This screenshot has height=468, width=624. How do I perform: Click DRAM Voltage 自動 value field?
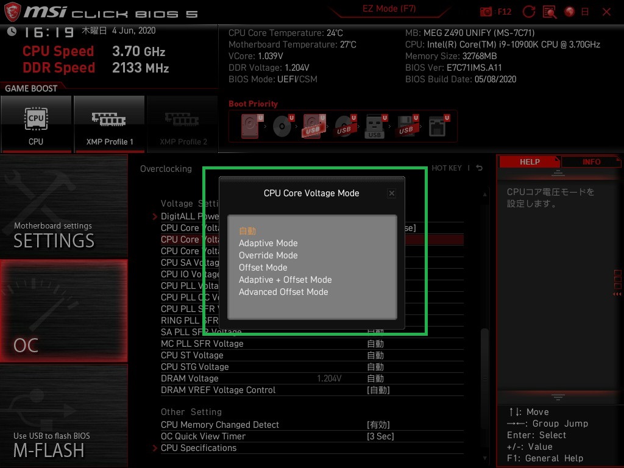[375, 378]
